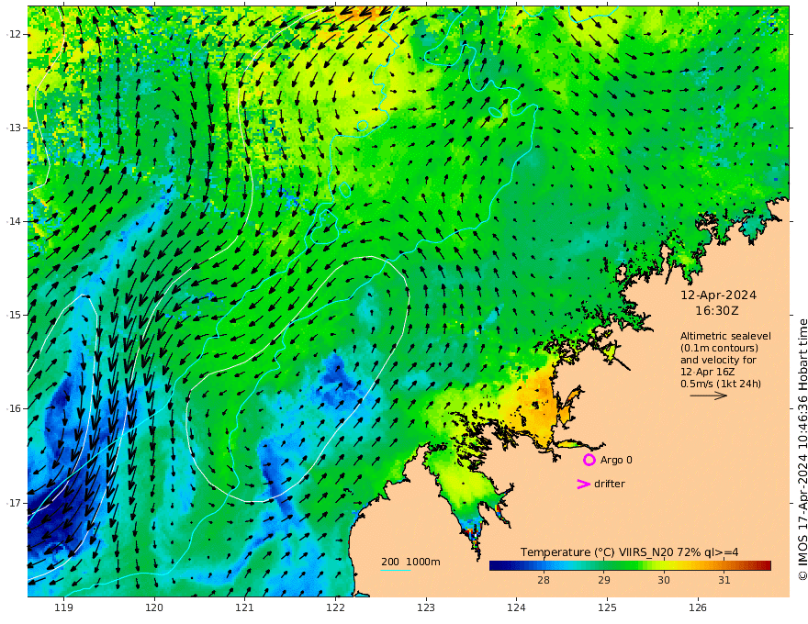Click latitude axis label -13
808x624 pixels.
click(x=14, y=128)
